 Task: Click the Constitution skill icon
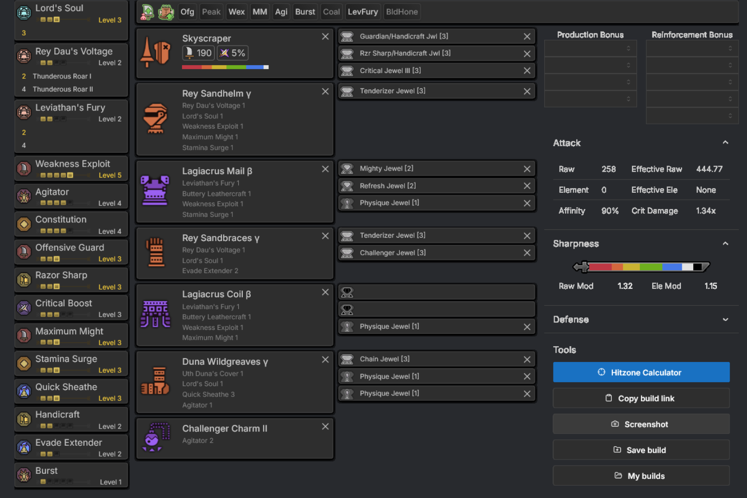(24, 224)
